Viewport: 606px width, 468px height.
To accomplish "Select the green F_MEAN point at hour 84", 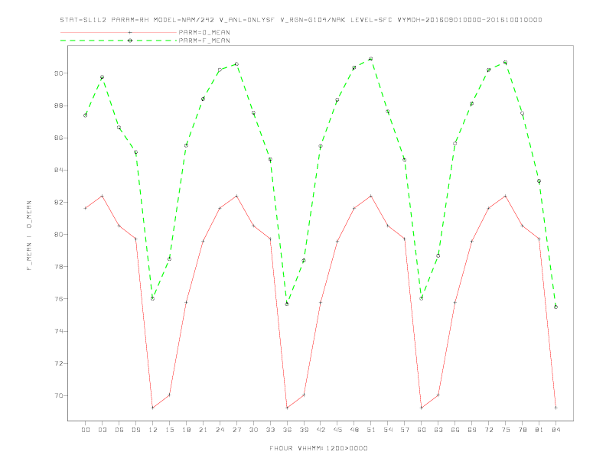I will click(x=555, y=307).
